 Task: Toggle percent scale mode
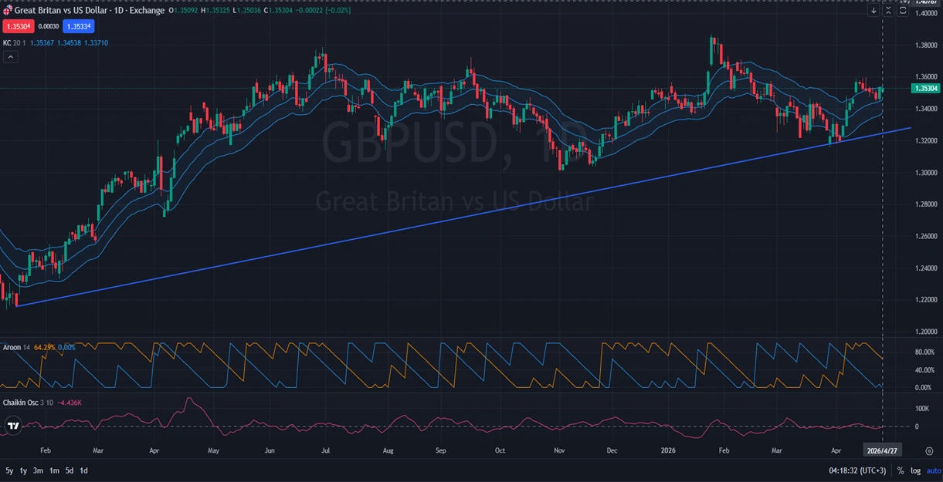coord(901,470)
